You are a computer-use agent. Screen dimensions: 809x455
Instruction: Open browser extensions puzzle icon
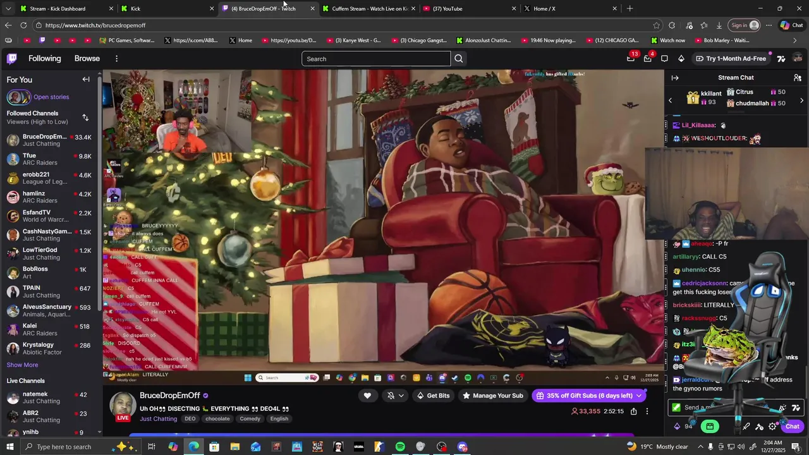pos(672,25)
